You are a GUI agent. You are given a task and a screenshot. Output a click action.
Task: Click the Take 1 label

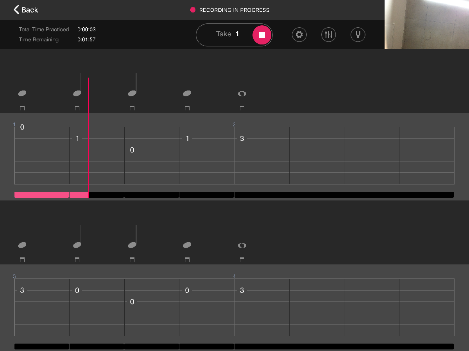[x=227, y=34]
